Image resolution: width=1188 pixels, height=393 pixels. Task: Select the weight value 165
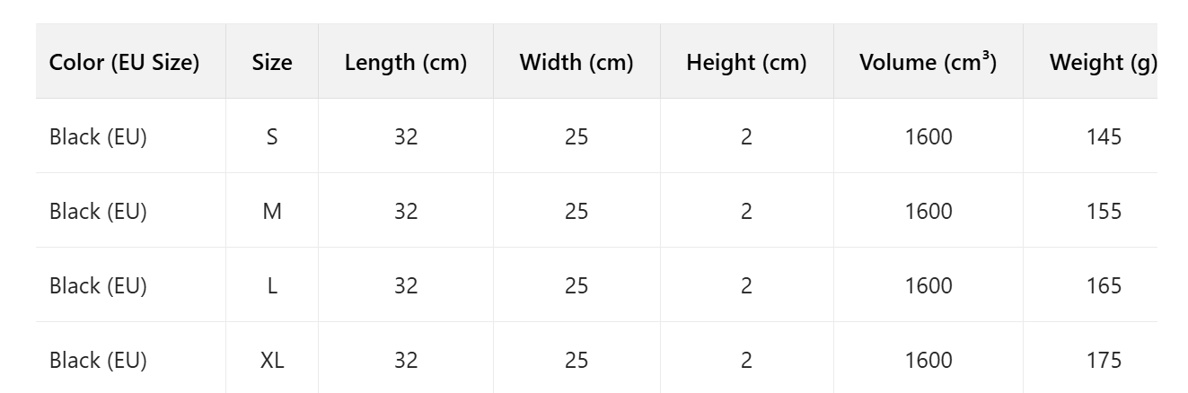pos(1103,286)
